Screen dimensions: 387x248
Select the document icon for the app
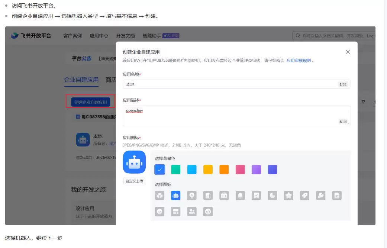(337, 195)
